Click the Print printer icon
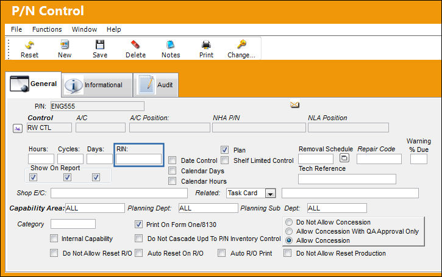Image resolution: width=442 pixels, height=277 pixels. 206,45
